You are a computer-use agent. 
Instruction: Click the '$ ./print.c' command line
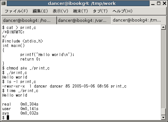pyautogui.click(x=15, y=73)
